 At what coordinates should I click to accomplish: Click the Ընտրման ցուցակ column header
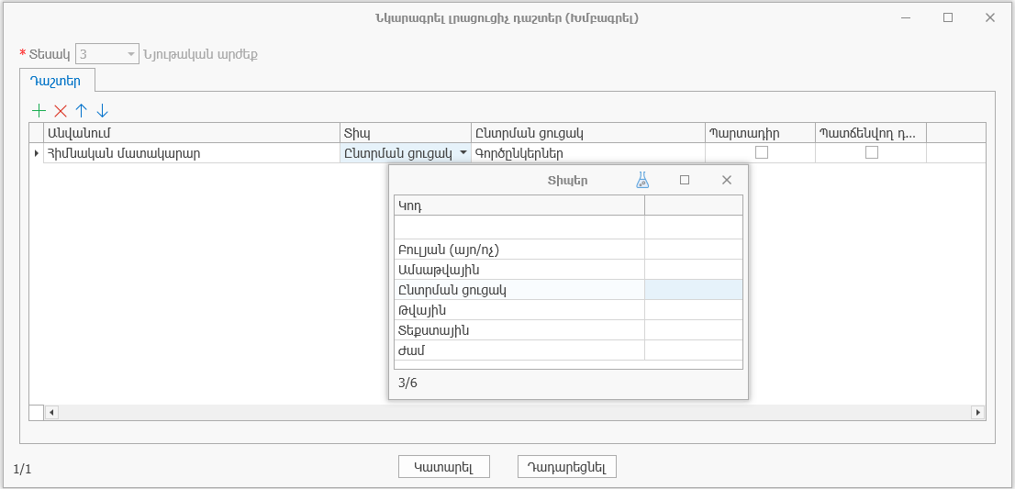coord(587,133)
